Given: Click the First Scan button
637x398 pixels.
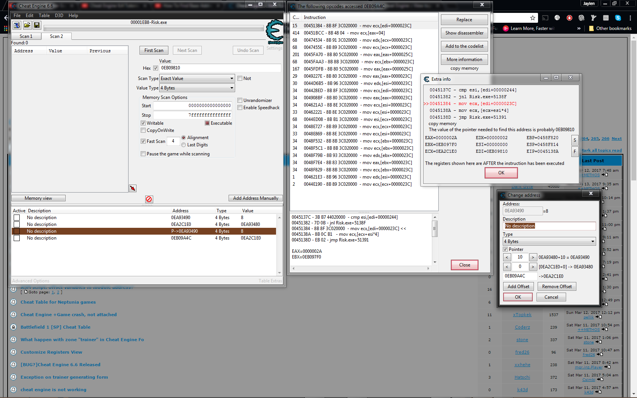Looking at the screenshot, I should click(154, 50).
